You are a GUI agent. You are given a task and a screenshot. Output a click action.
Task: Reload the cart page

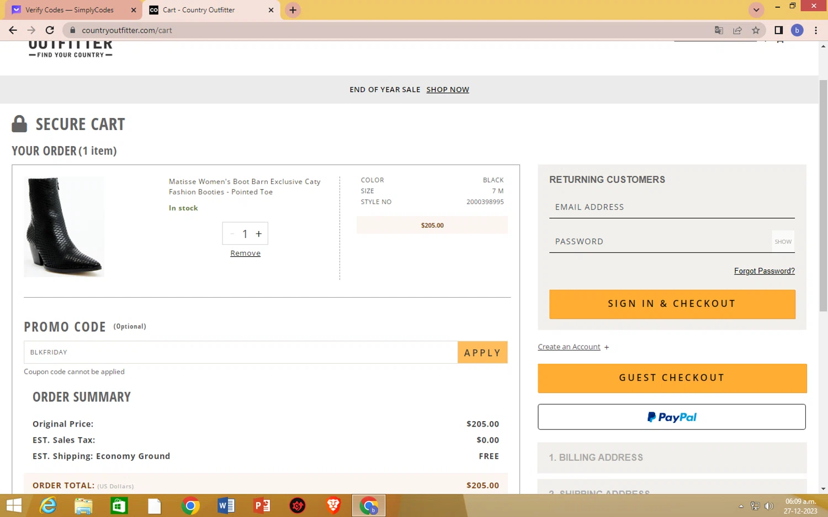pyautogui.click(x=50, y=30)
